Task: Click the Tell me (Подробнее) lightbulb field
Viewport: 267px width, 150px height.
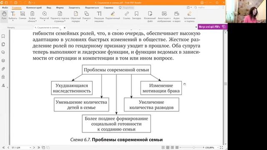Action: (x=126, y=7)
